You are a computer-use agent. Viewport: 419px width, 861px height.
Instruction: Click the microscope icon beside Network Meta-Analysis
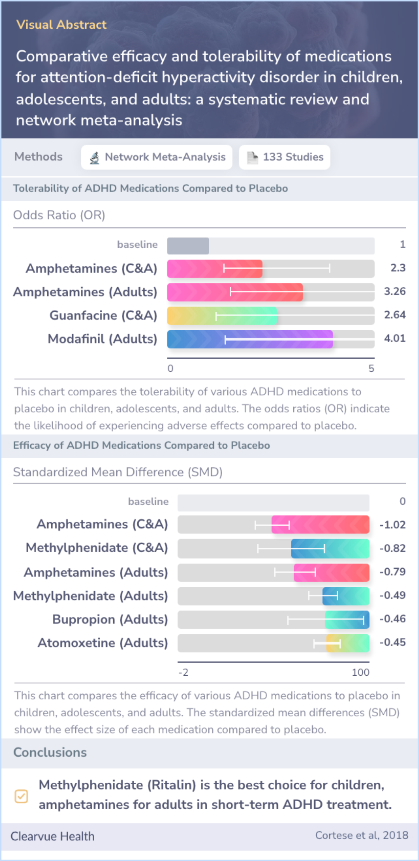coord(95,158)
